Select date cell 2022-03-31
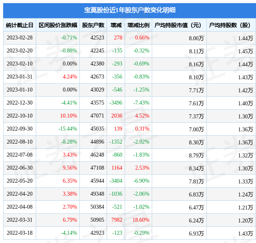256x243 pixels. coord(20,220)
